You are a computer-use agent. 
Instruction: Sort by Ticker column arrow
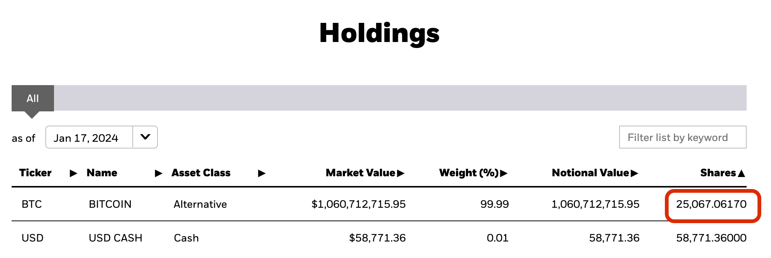click(x=73, y=173)
